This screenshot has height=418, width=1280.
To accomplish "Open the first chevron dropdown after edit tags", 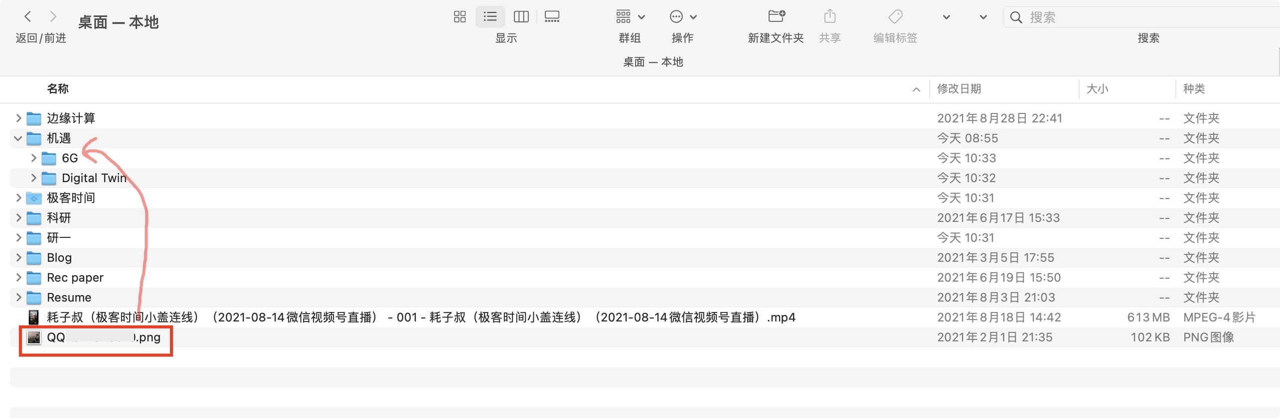I will click(x=946, y=17).
